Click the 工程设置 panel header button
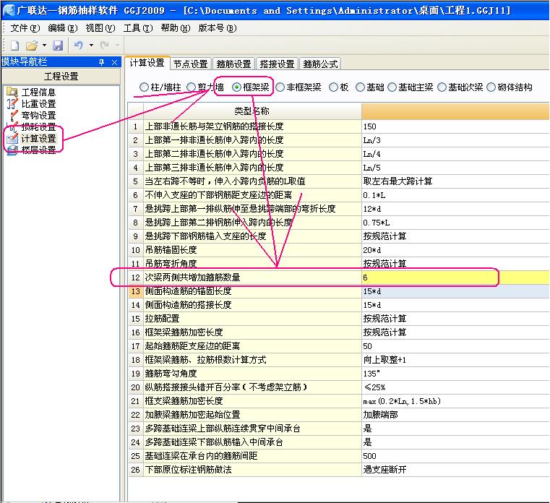This screenshot has height=503, width=550. (61, 76)
